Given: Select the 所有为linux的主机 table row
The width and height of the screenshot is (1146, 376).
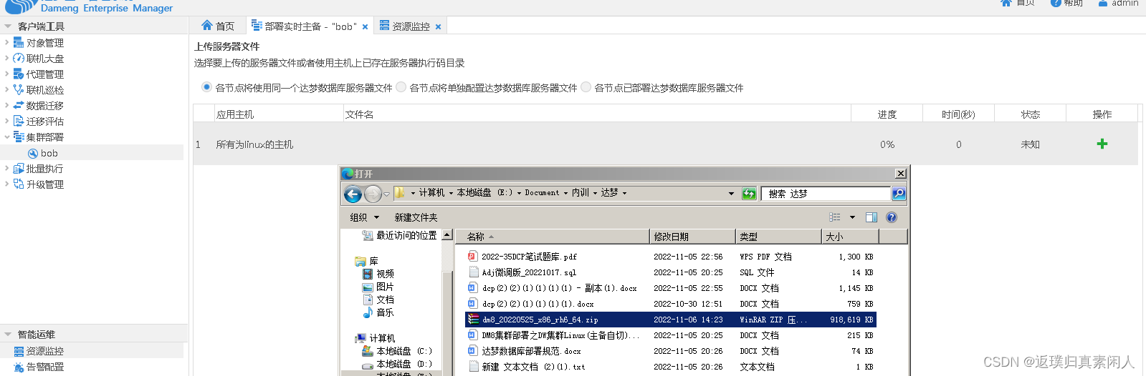Looking at the screenshot, I should coord(665,144).
